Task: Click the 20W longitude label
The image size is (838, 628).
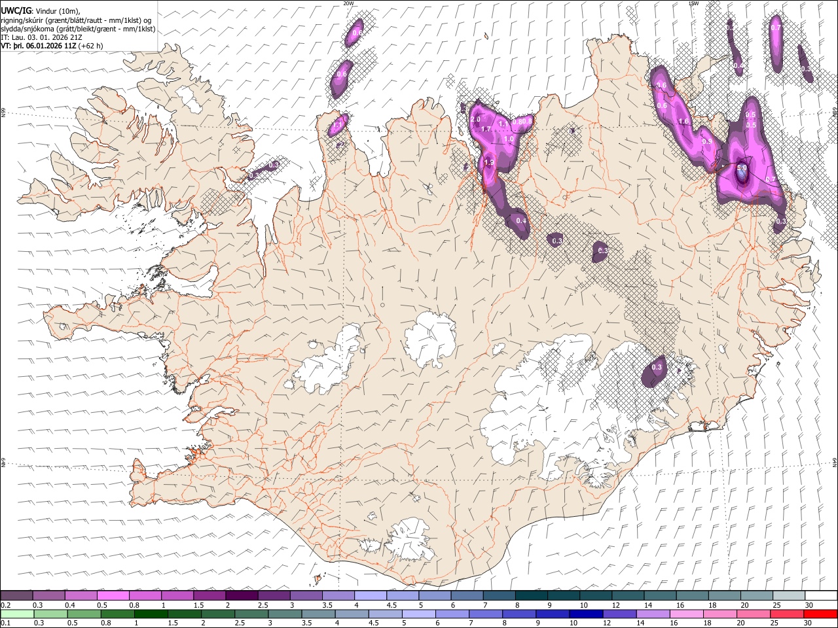Action: coord(348,3)
